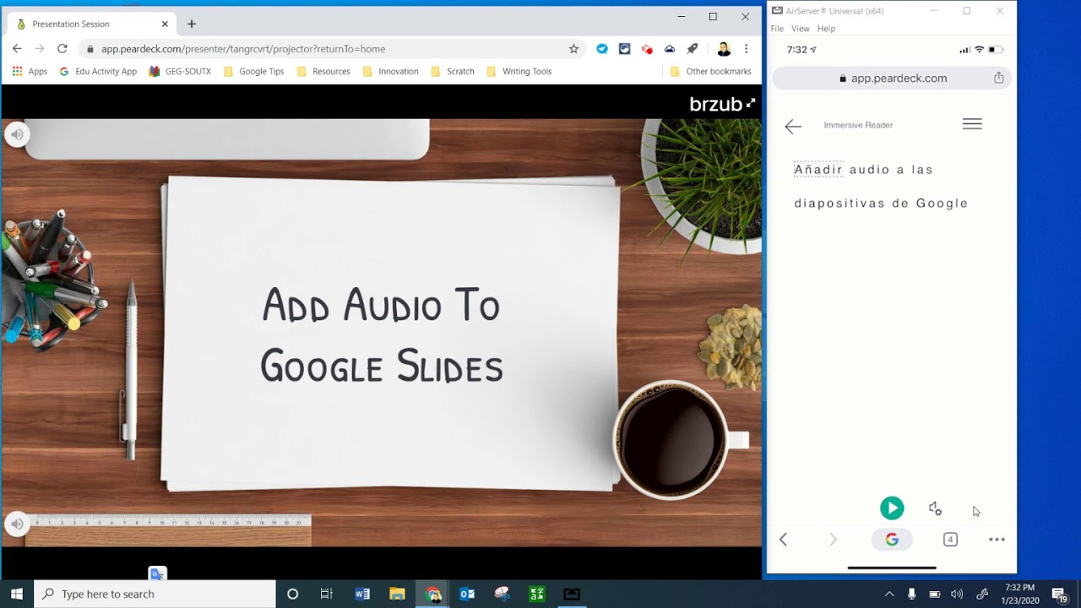
Task: Click the bottom speaker icon on the slide
Action: click(17, 524)
